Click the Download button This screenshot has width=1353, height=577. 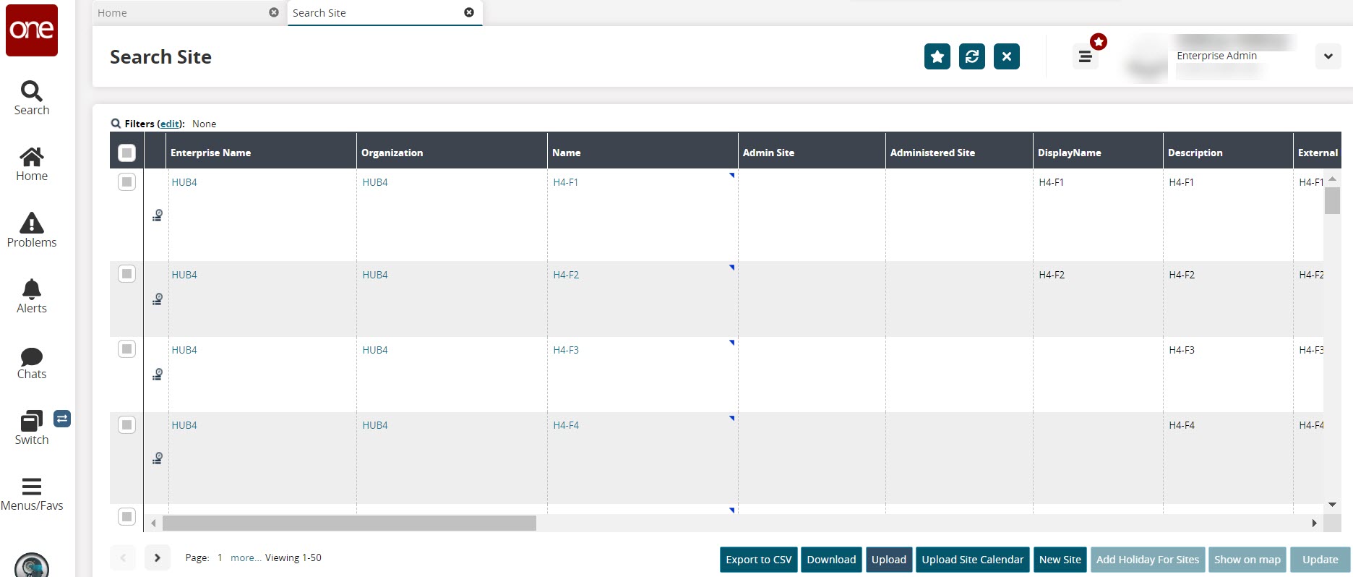pyautogui.click(x=831, y=560)
